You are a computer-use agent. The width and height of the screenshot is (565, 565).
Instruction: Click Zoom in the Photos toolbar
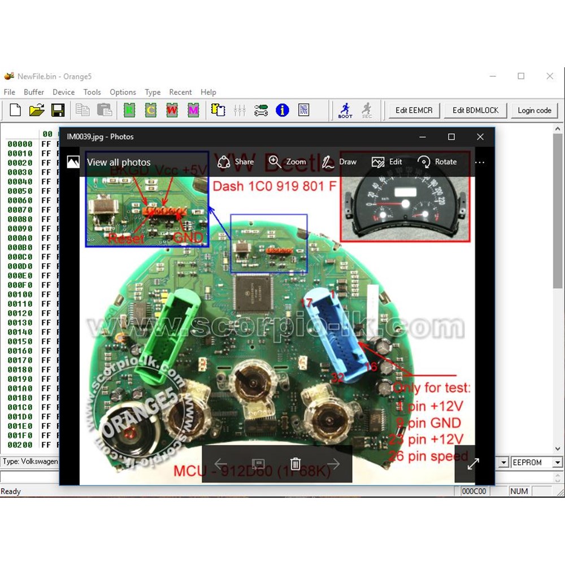click(288, 162)
